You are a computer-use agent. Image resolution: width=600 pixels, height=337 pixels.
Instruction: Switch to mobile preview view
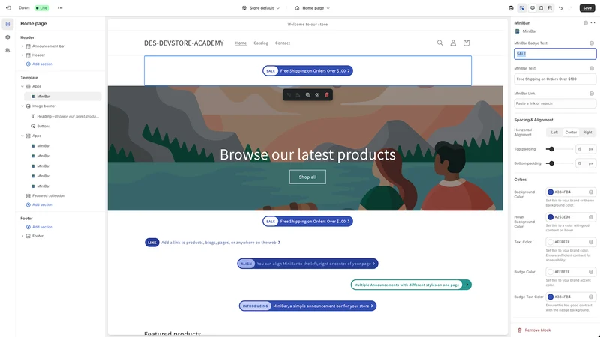click(541, 8)
